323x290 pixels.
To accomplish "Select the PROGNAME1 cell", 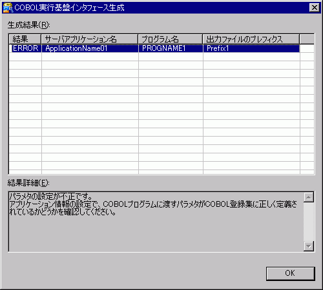I will tap(171, 48).
